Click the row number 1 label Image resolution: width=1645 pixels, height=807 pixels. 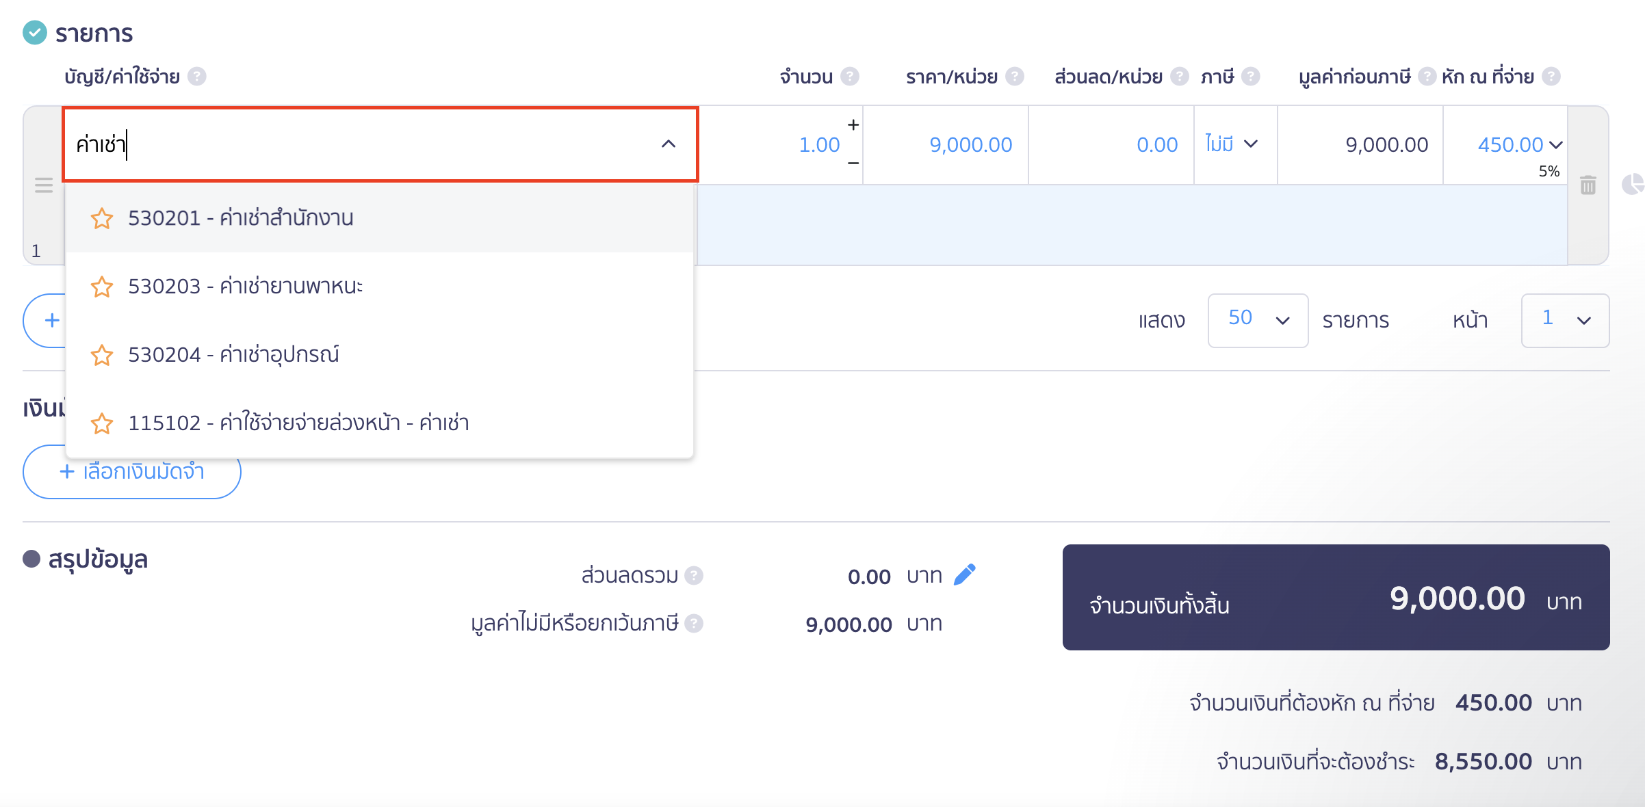(x=36, y=251)
